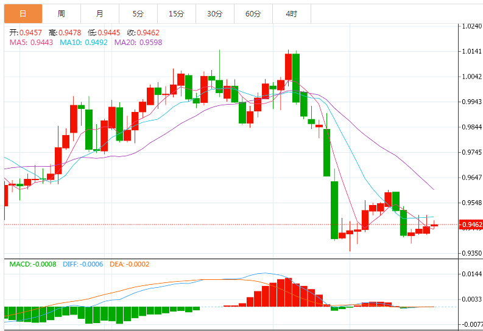Click the MA20: 0.9598 legend label

[138, 43]
